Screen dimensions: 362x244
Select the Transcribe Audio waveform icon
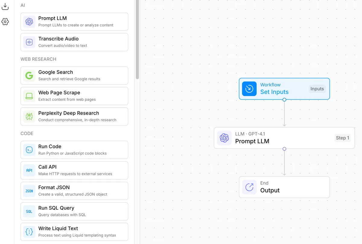[x=29, y=42]
